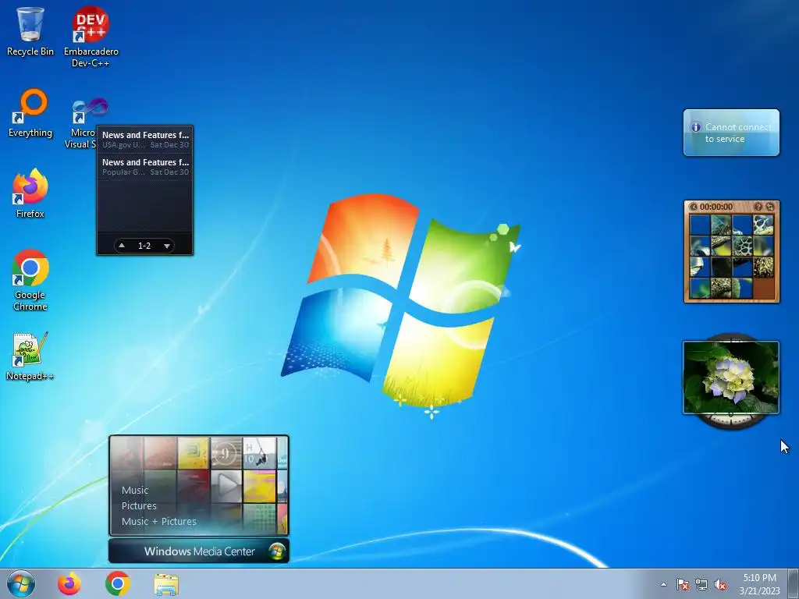Click the Media Center green Windows logo
The image size is (799, 599).
click(x=277, y=551)
